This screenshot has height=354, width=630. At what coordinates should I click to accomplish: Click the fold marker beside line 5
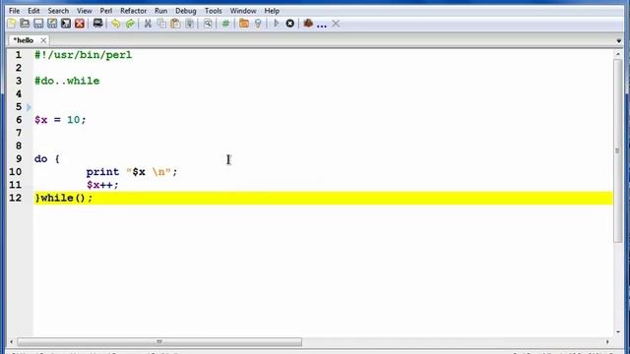pos(29,107)
